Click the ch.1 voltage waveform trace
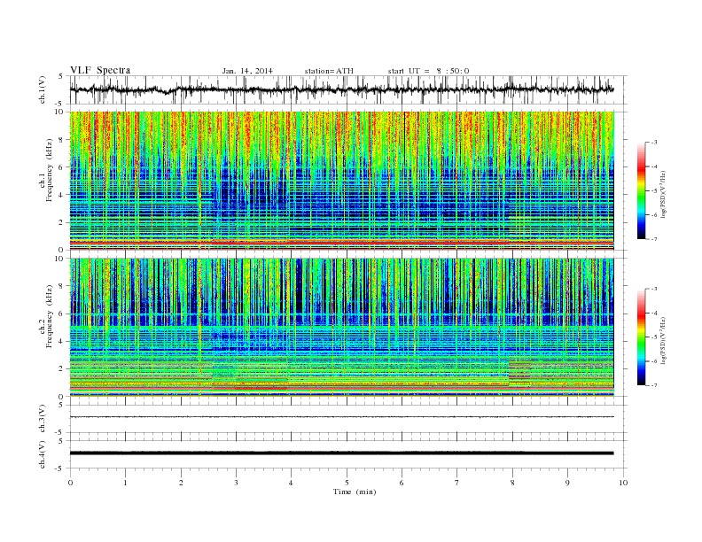The image size is (702, 542). click(x=341, y=89)
